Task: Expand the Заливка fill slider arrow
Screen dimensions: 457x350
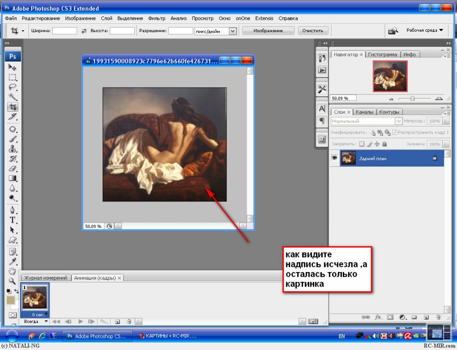Action: pos(446,144)
